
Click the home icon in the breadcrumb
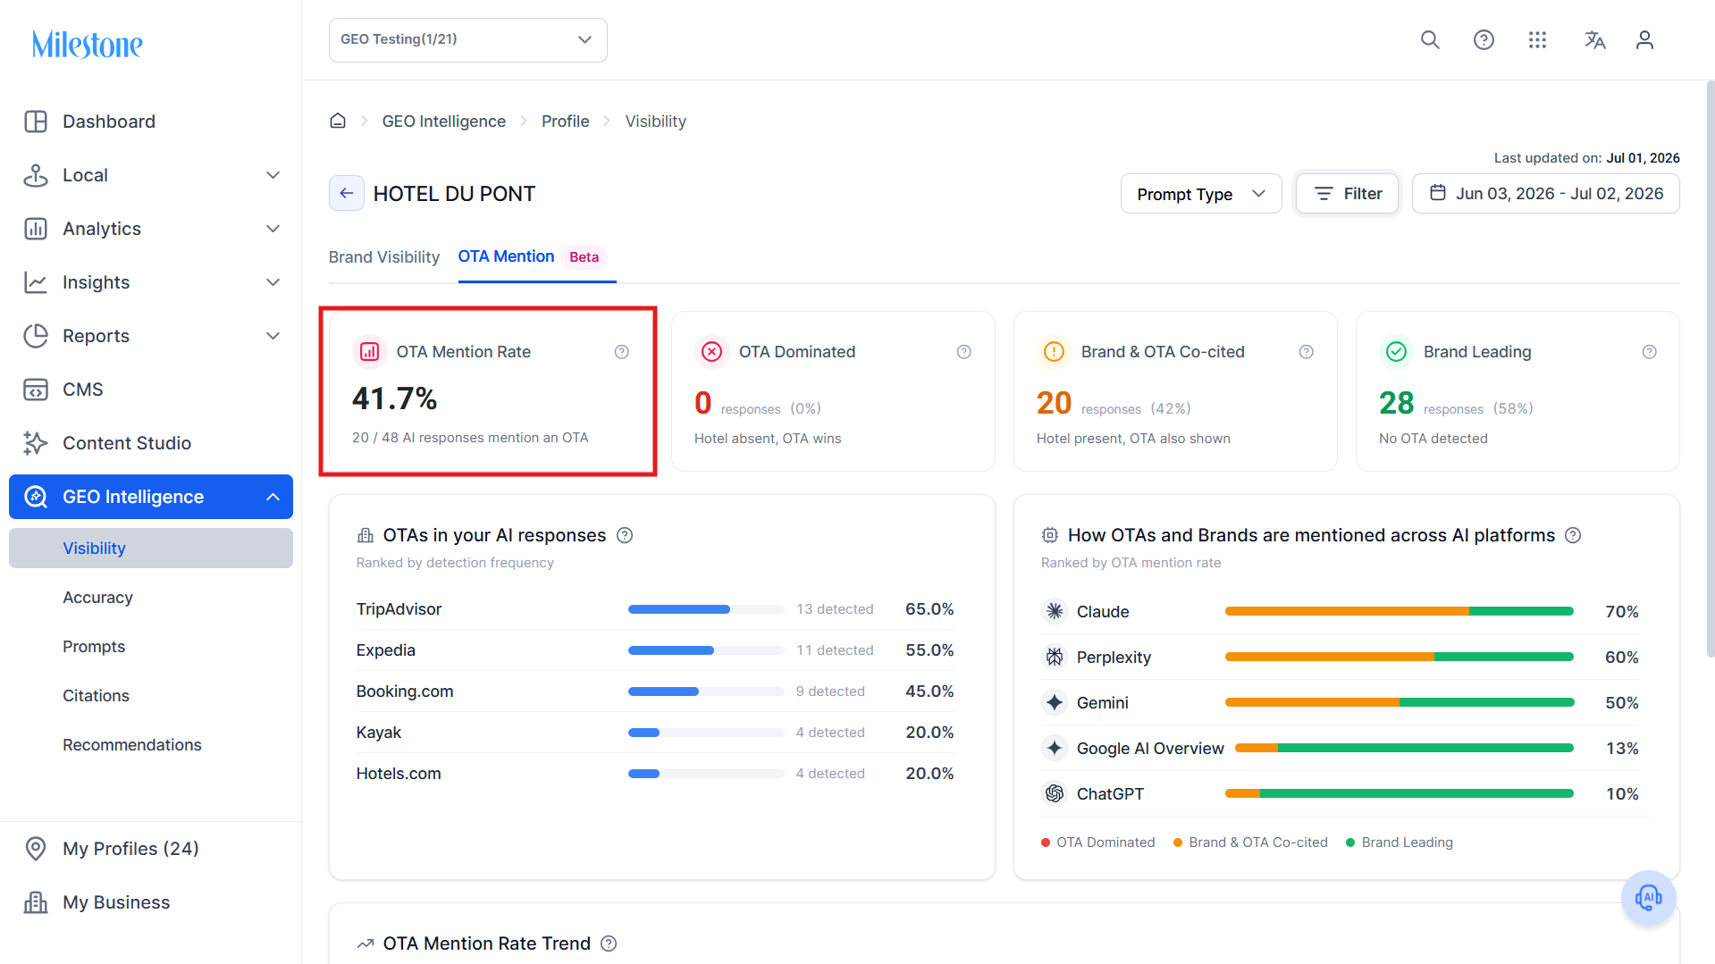[x=338, y=121]
